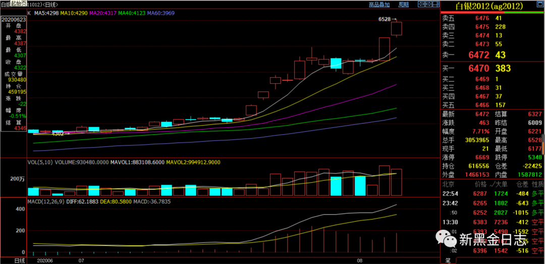The width and height of the screenshot is (545, 264).
Task: Click the left-arrow previous contract icon
Action: point(421,4)
